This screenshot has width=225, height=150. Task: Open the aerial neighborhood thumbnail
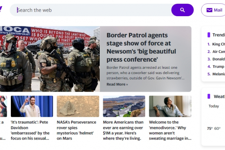(x=124, y=106)
